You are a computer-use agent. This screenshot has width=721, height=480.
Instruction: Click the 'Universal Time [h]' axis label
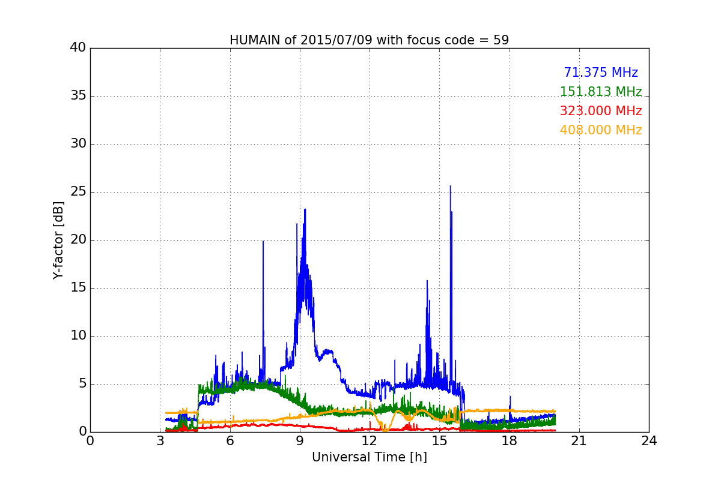click(370, 457)
